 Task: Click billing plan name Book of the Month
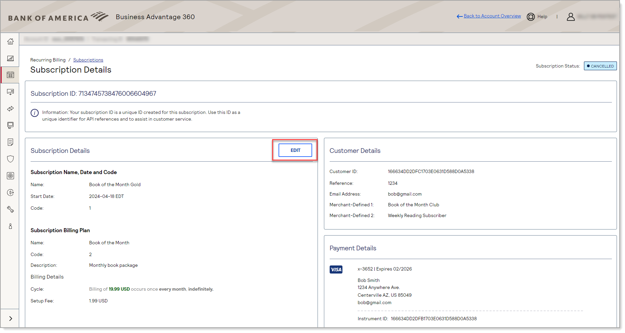point(109,243)
